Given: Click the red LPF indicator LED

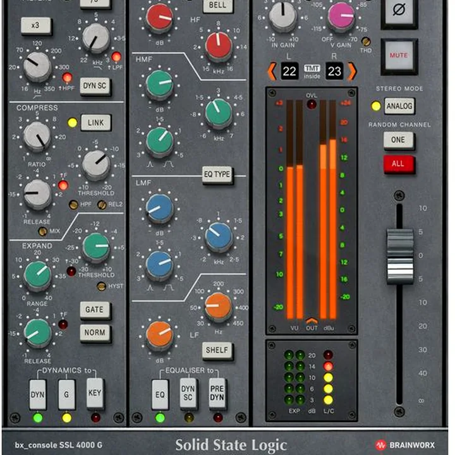Looking at the screenshot, I should click(116, 57).
